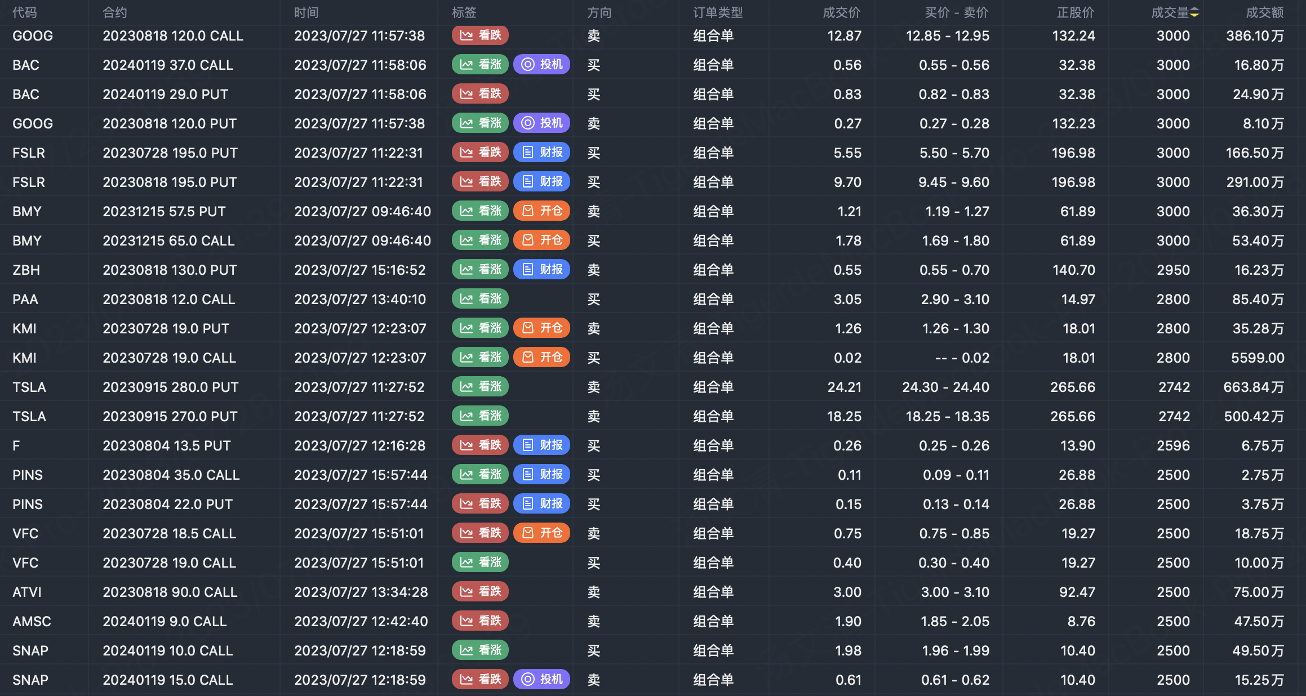The image size is (1306, 696).
Task: Click the 成交额 column header
Action: pos(1265,12)
